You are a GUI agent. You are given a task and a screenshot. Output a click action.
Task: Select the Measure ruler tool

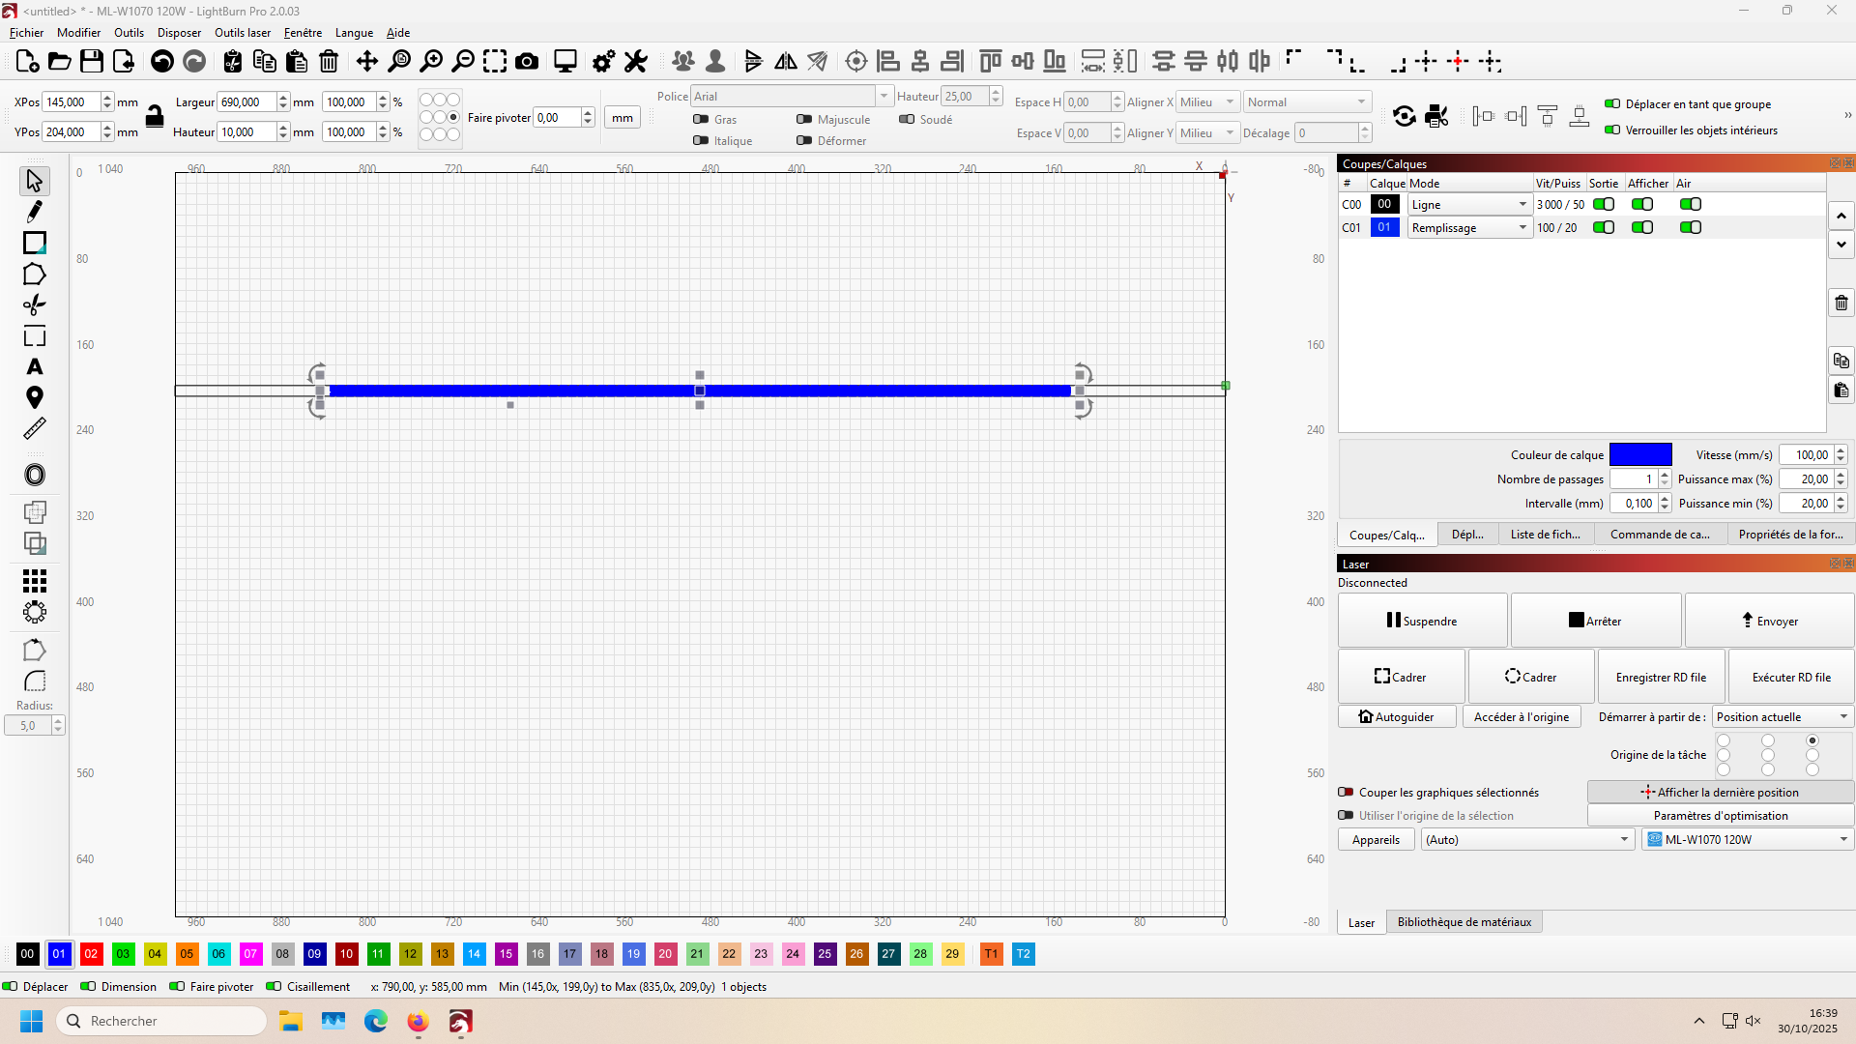(x=35, y=428)
